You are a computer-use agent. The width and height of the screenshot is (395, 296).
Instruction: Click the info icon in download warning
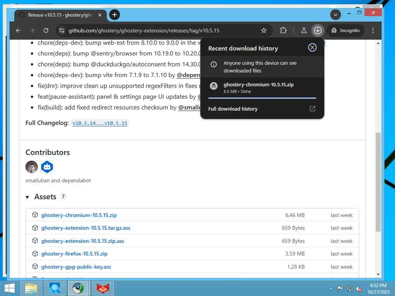(x=214, y=64)
